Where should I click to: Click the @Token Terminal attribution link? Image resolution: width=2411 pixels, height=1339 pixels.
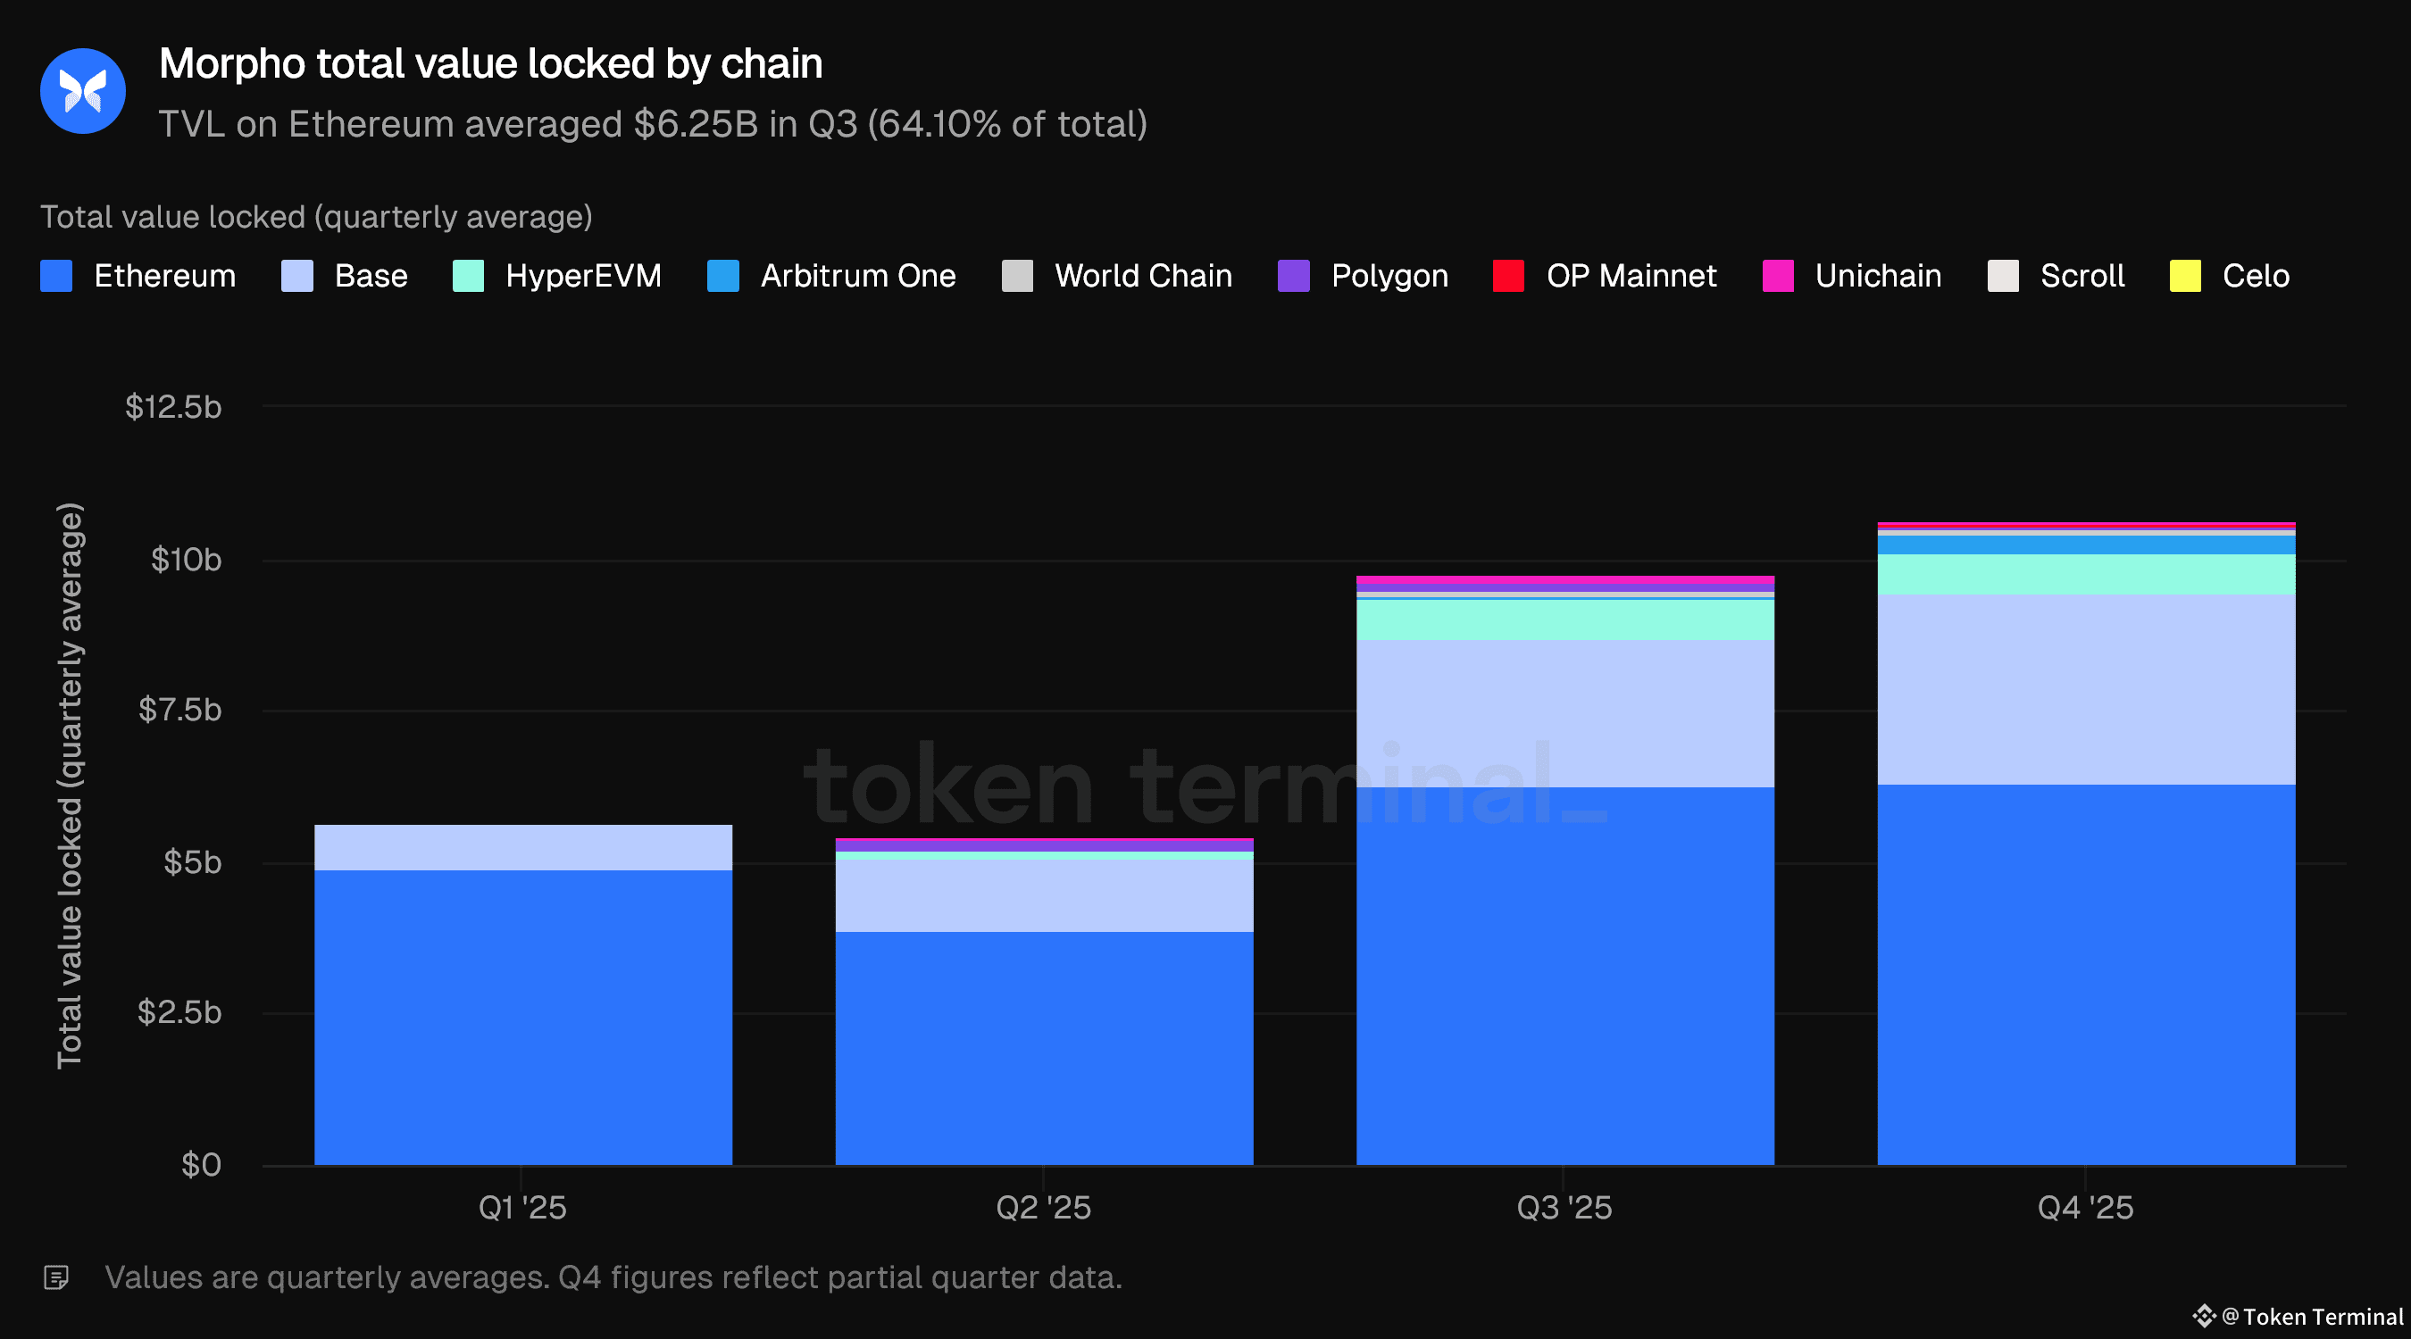(x=2312, y=1317)
